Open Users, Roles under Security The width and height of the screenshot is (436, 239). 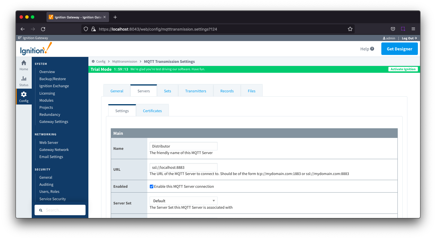pyautogui.click(x=49, y=191)
